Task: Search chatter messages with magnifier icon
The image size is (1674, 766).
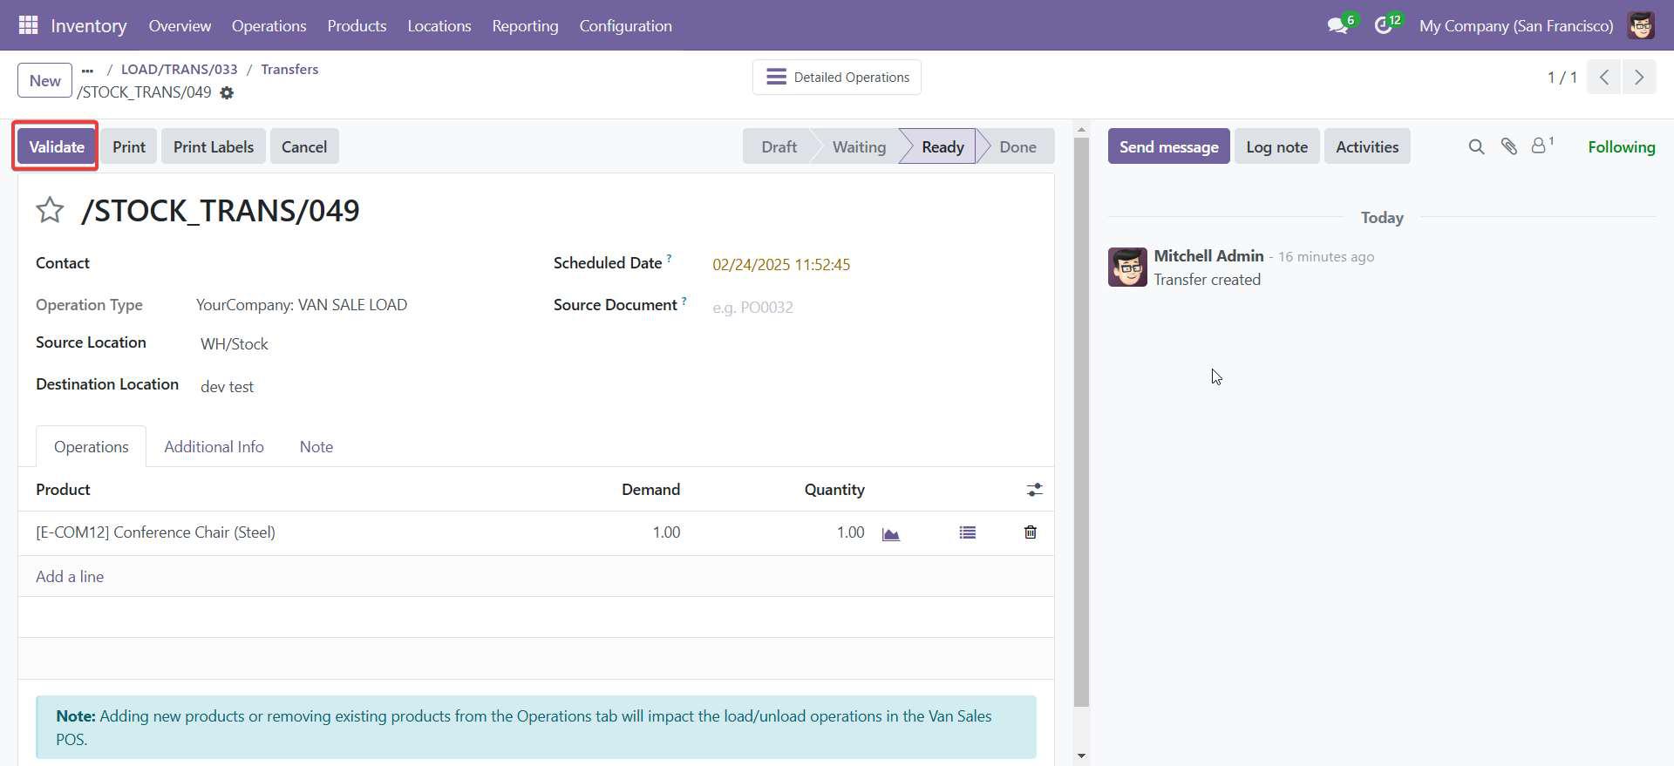Action: 1476,146
